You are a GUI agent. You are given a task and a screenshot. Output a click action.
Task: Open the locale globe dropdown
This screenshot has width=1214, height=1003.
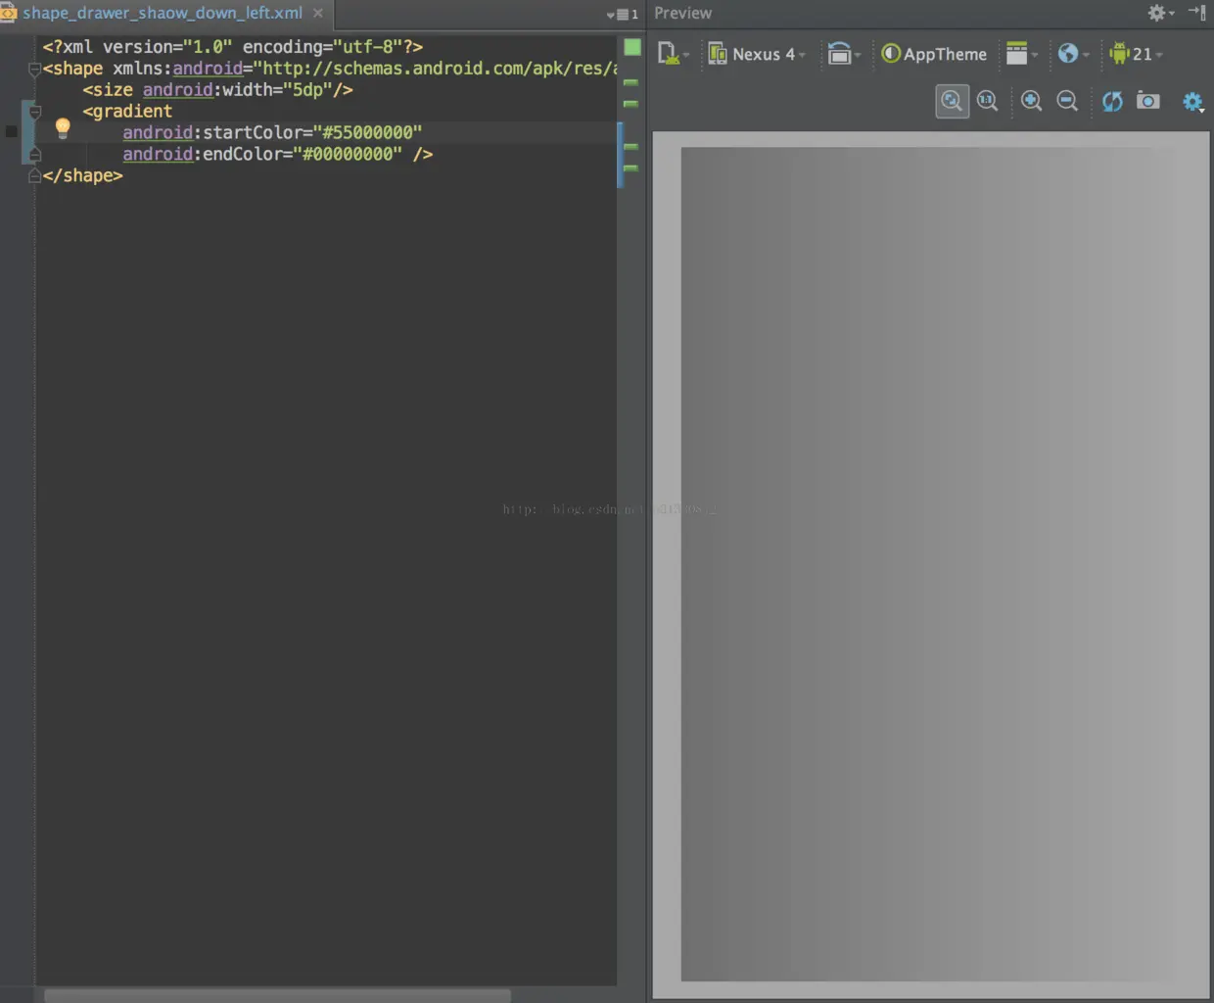tap(1073, 54)
